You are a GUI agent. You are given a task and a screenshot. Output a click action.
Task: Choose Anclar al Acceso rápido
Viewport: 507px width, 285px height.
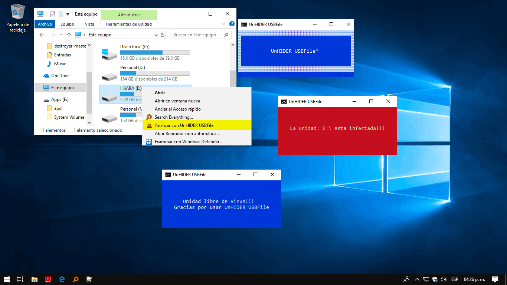coord(197,109)
